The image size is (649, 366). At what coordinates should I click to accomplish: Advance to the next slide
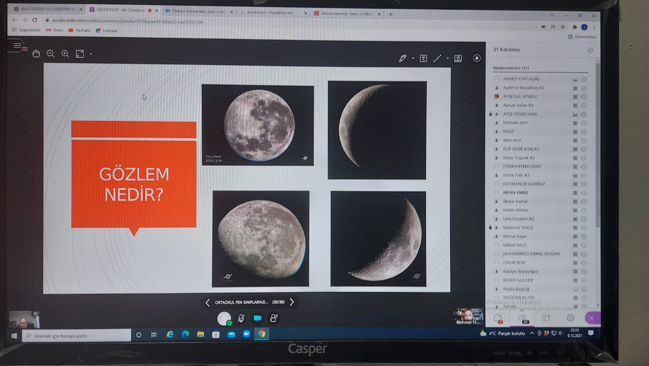point(292,302)
